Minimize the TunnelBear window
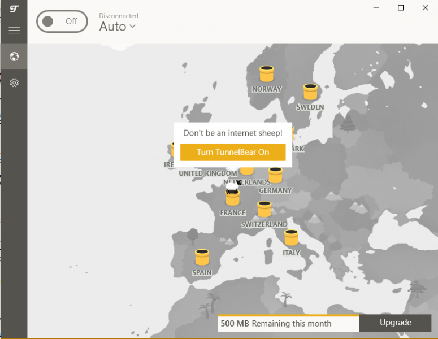 (376, 8)
